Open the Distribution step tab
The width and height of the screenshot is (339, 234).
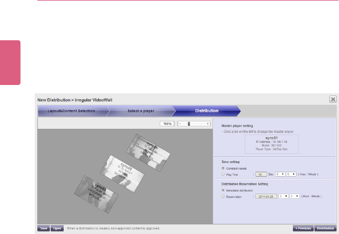[207, 111]
